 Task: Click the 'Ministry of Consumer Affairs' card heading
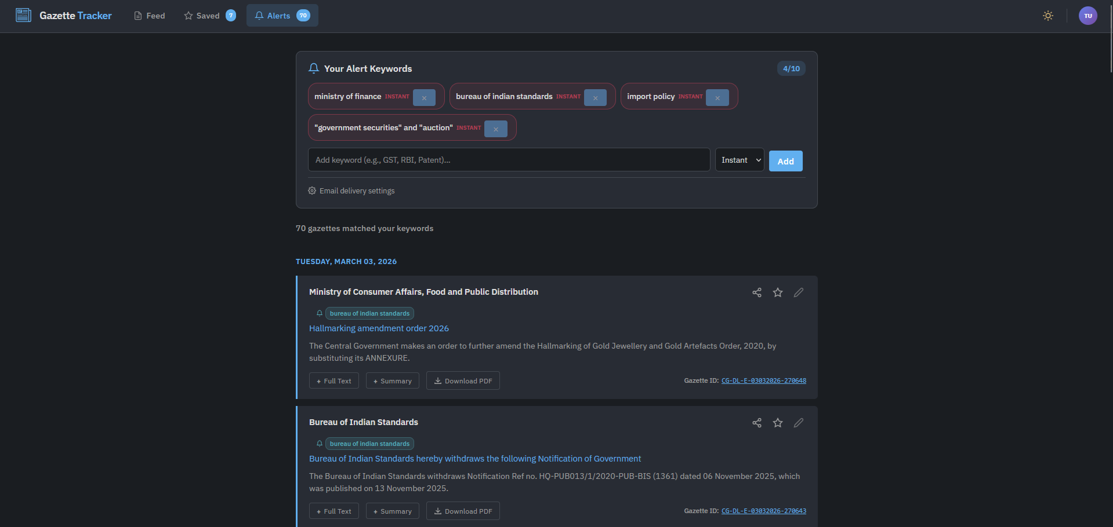(x=423, y=292)
